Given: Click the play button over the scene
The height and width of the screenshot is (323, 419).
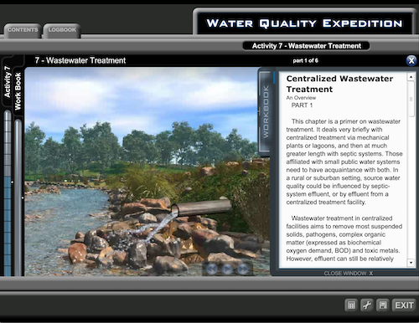Looking at the screenshot, I should click(227, 269).
